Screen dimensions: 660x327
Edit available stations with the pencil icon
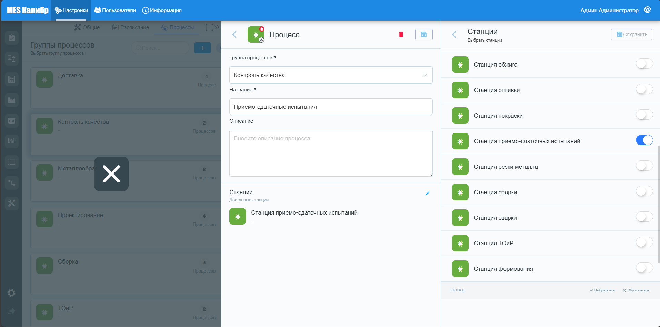point(428,194)
